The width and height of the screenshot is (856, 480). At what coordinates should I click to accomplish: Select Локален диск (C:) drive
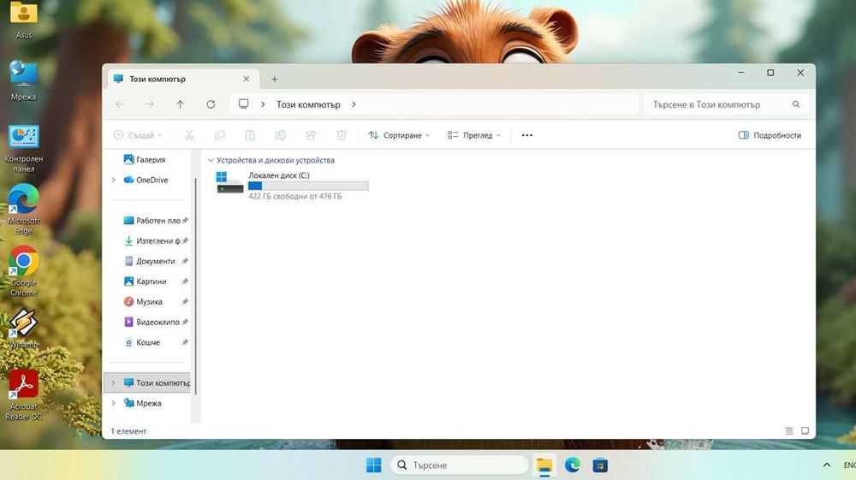292,186
